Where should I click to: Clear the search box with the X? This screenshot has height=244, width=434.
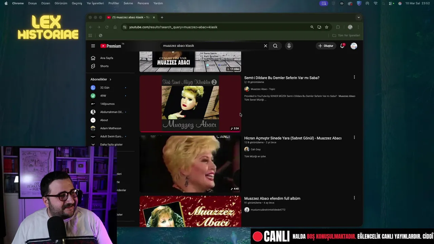click(265, 46)
